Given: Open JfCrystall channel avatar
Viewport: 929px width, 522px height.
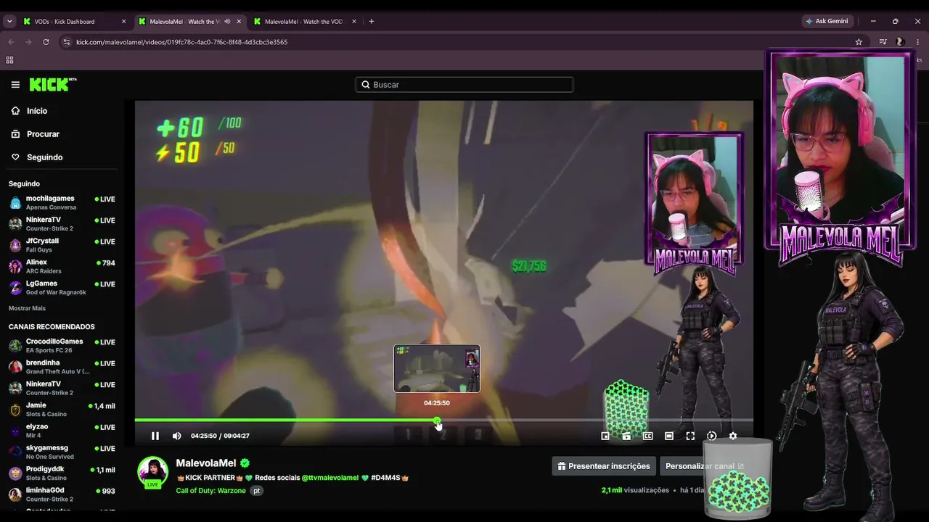Looking at the screenshot, I should click(15, 245).
